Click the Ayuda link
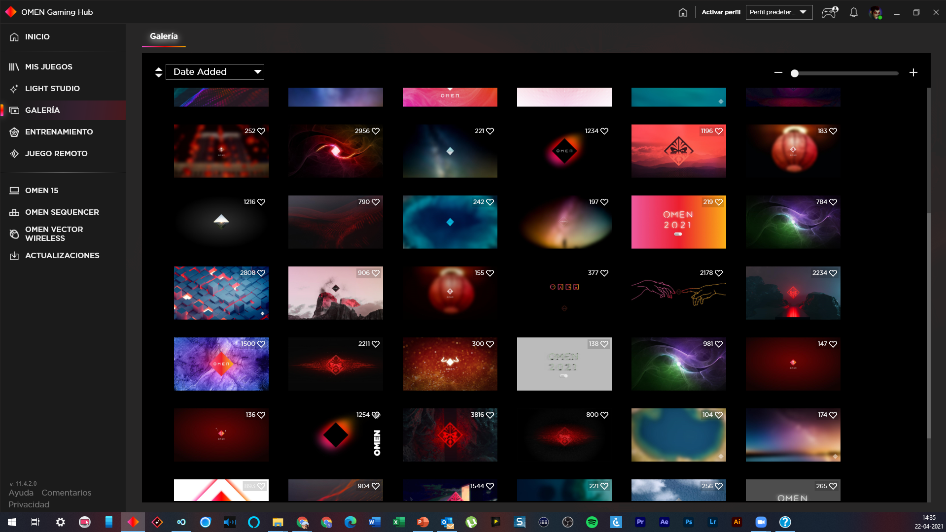 (21, 493)
